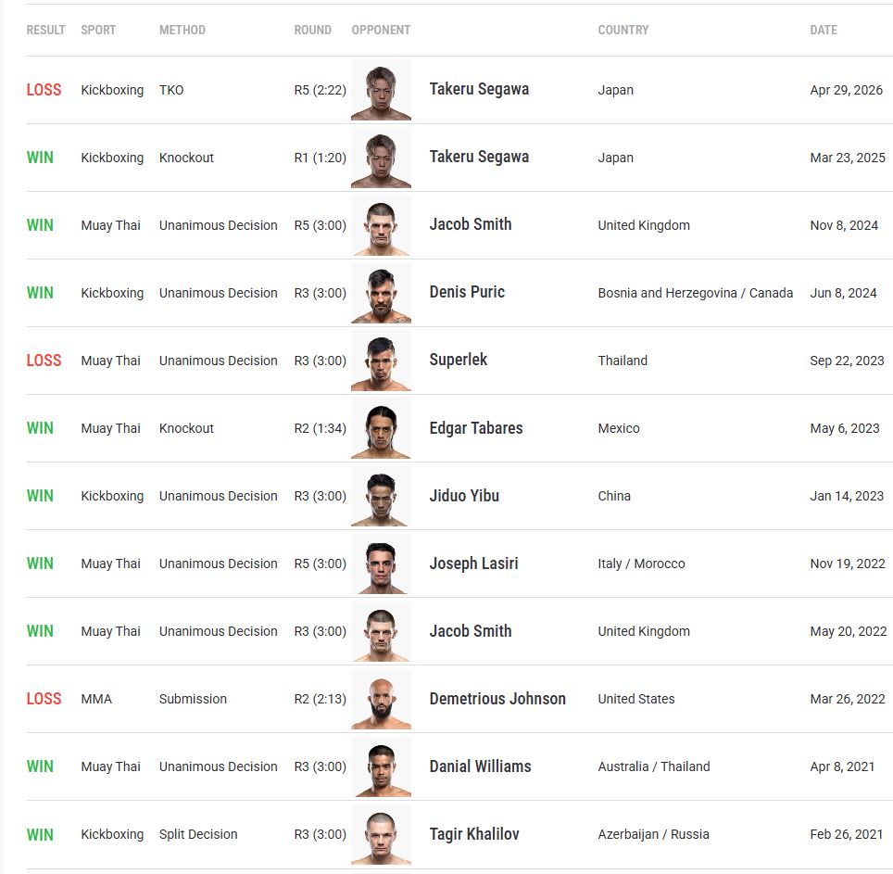Click Demetrious Johnson's fighter photo
The image size is (893, 874).
point(381,699)
